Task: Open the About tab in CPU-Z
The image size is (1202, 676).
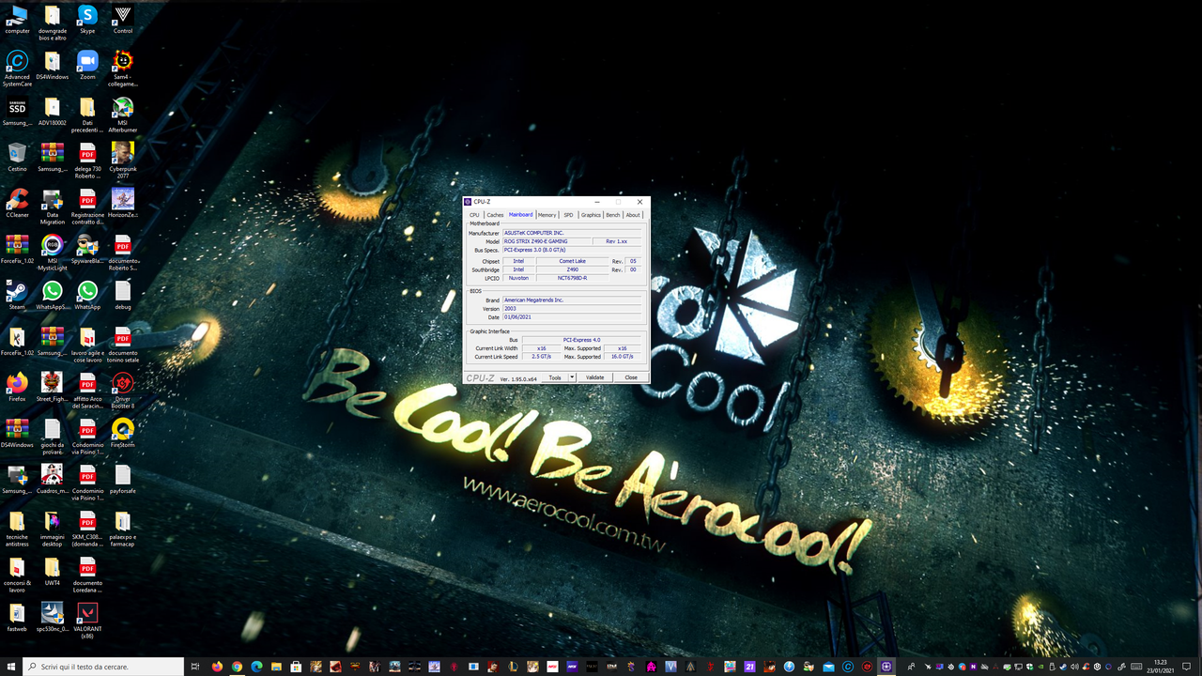Action: tap(634, 215)
